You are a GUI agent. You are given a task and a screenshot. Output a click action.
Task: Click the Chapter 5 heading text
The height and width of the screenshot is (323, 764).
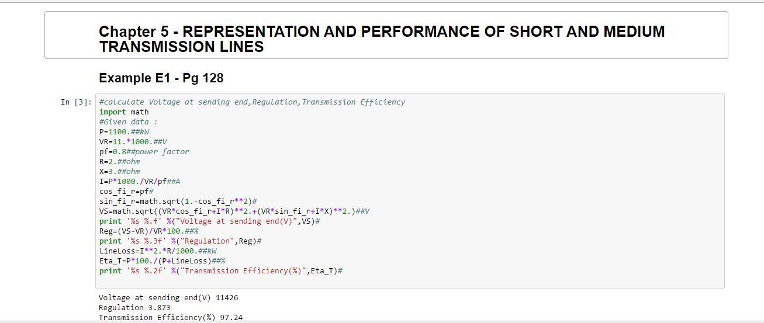click(x=381, y=39)
